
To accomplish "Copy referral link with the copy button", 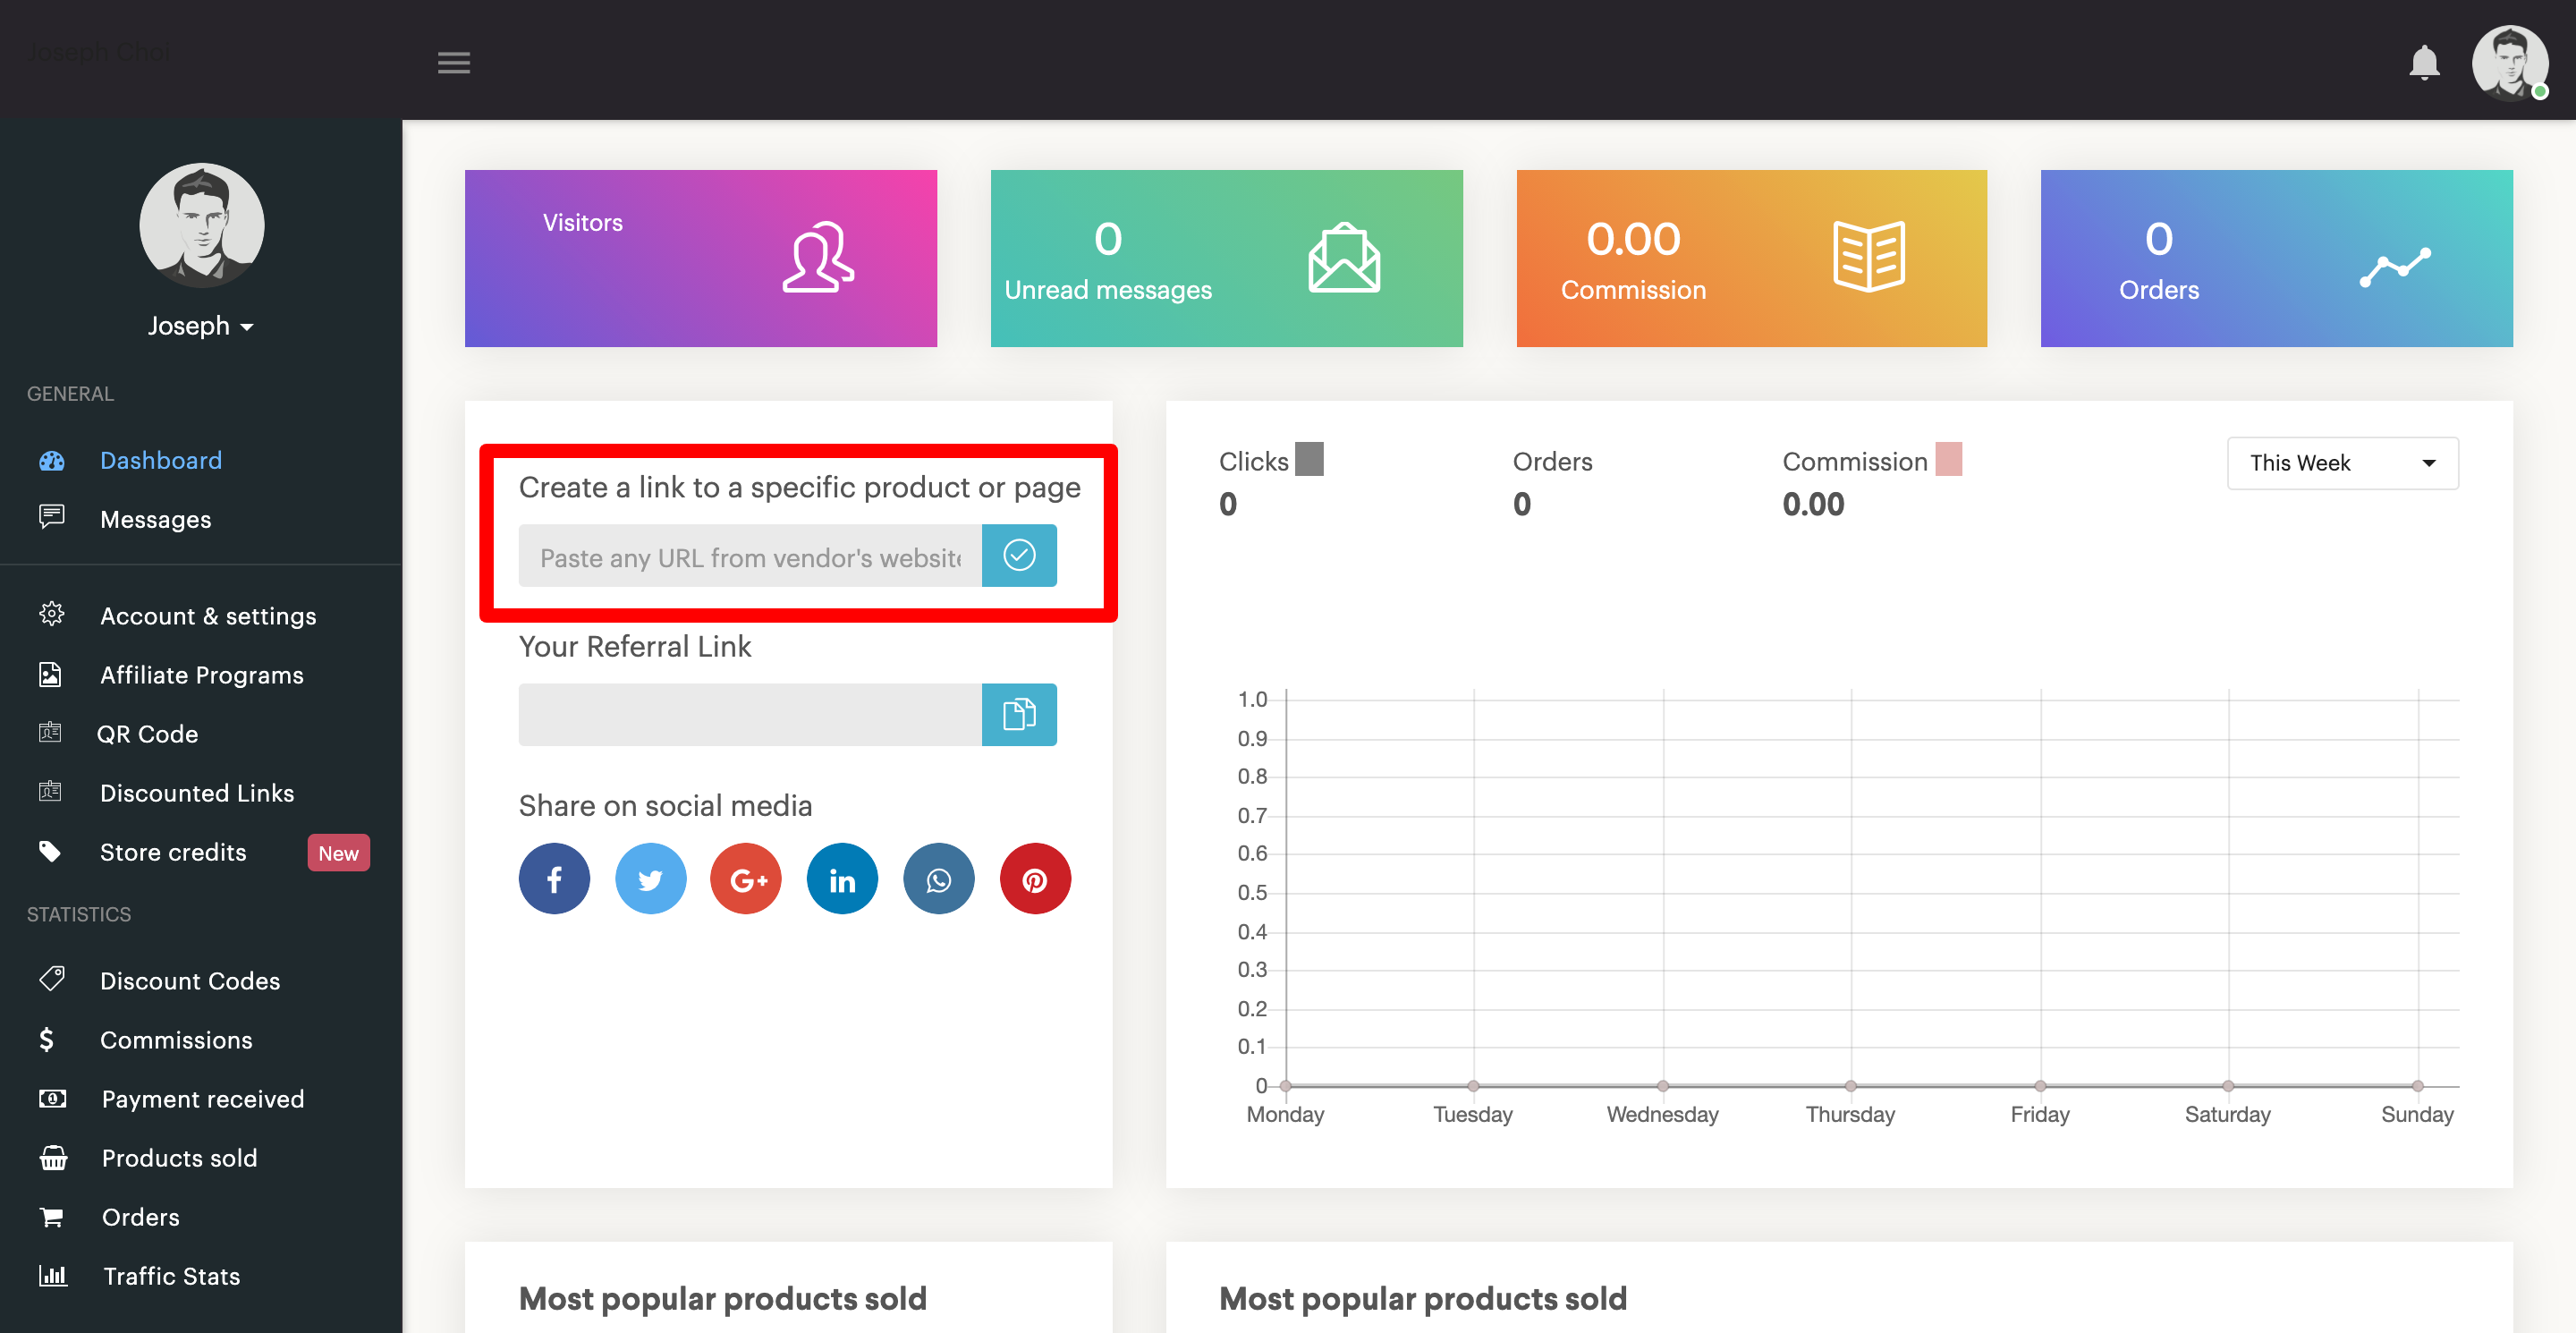I will 1019,714.
